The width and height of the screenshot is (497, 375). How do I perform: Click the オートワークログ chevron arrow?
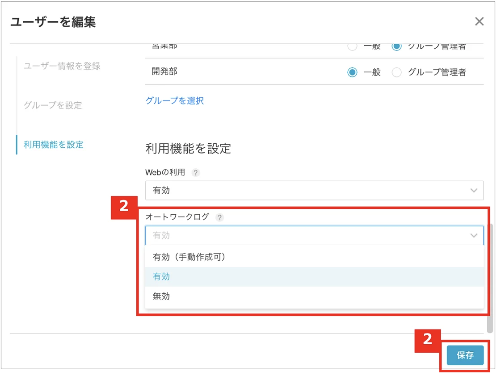coord(474,235)
